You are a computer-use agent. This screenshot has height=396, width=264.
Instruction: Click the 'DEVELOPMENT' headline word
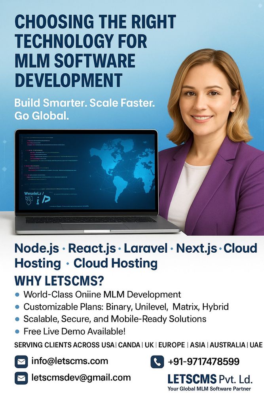coord(68,80)
